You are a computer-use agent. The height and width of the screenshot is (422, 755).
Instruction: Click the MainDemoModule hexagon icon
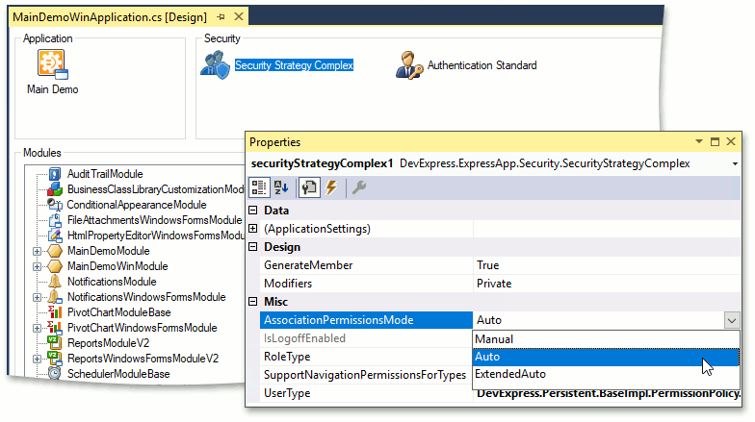coord(55,251)
